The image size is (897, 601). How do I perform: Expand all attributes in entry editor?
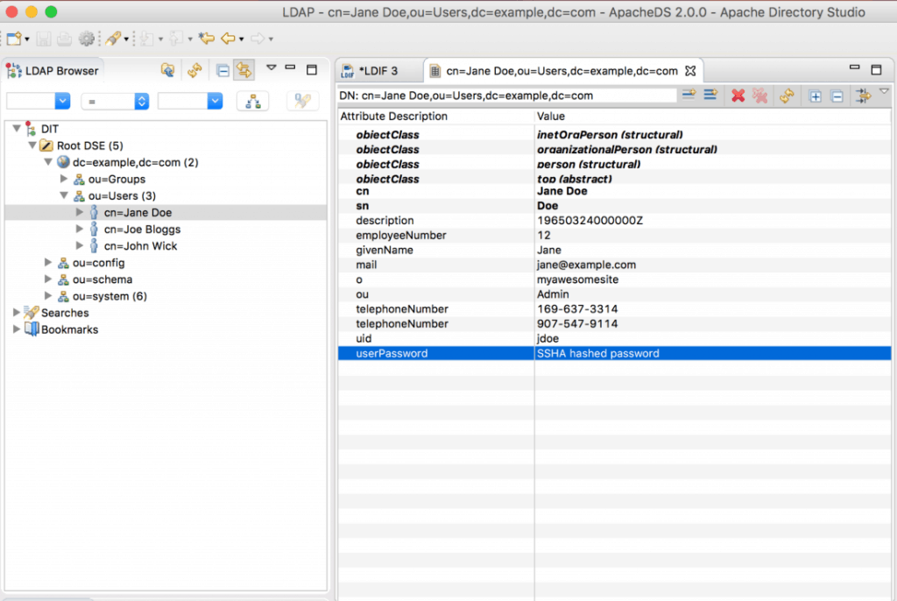[816, 96]
